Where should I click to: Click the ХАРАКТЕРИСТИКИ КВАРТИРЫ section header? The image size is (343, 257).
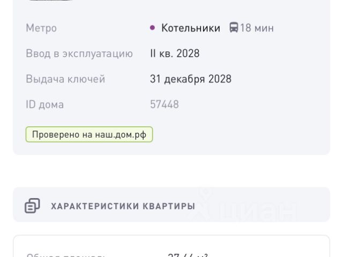coord(123,206)
